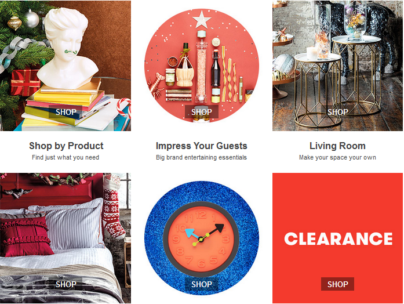
Task: Click the white star atop the red circle
Action: pyautogui.click(x=202, y=20)
